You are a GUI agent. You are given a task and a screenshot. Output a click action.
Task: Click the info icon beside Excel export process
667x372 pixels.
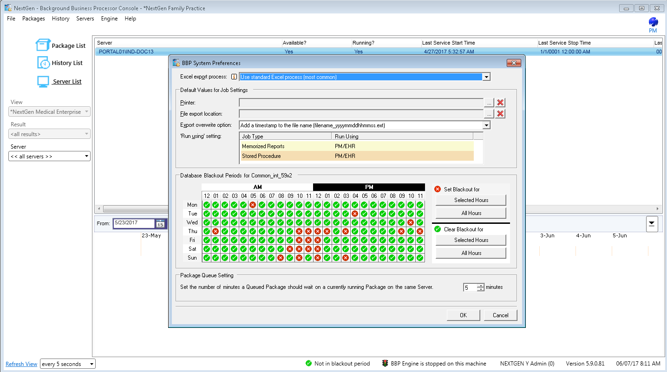tap(234, 77)
